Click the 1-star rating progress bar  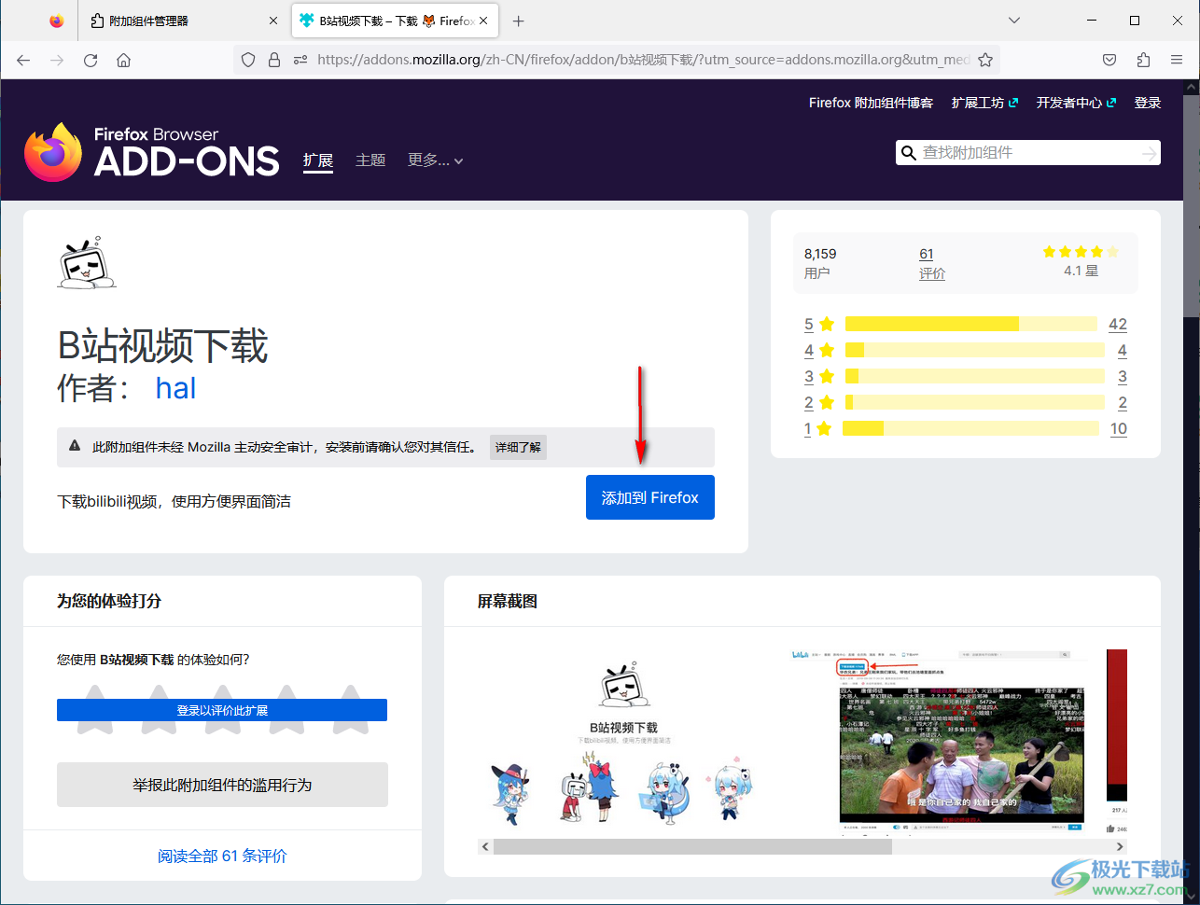tap(970, 428)
